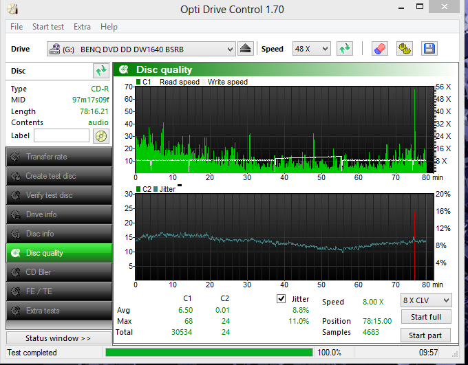468x365 pixels.
Task: Refresh disc info arrows in Disc panel
Action: 101,71
